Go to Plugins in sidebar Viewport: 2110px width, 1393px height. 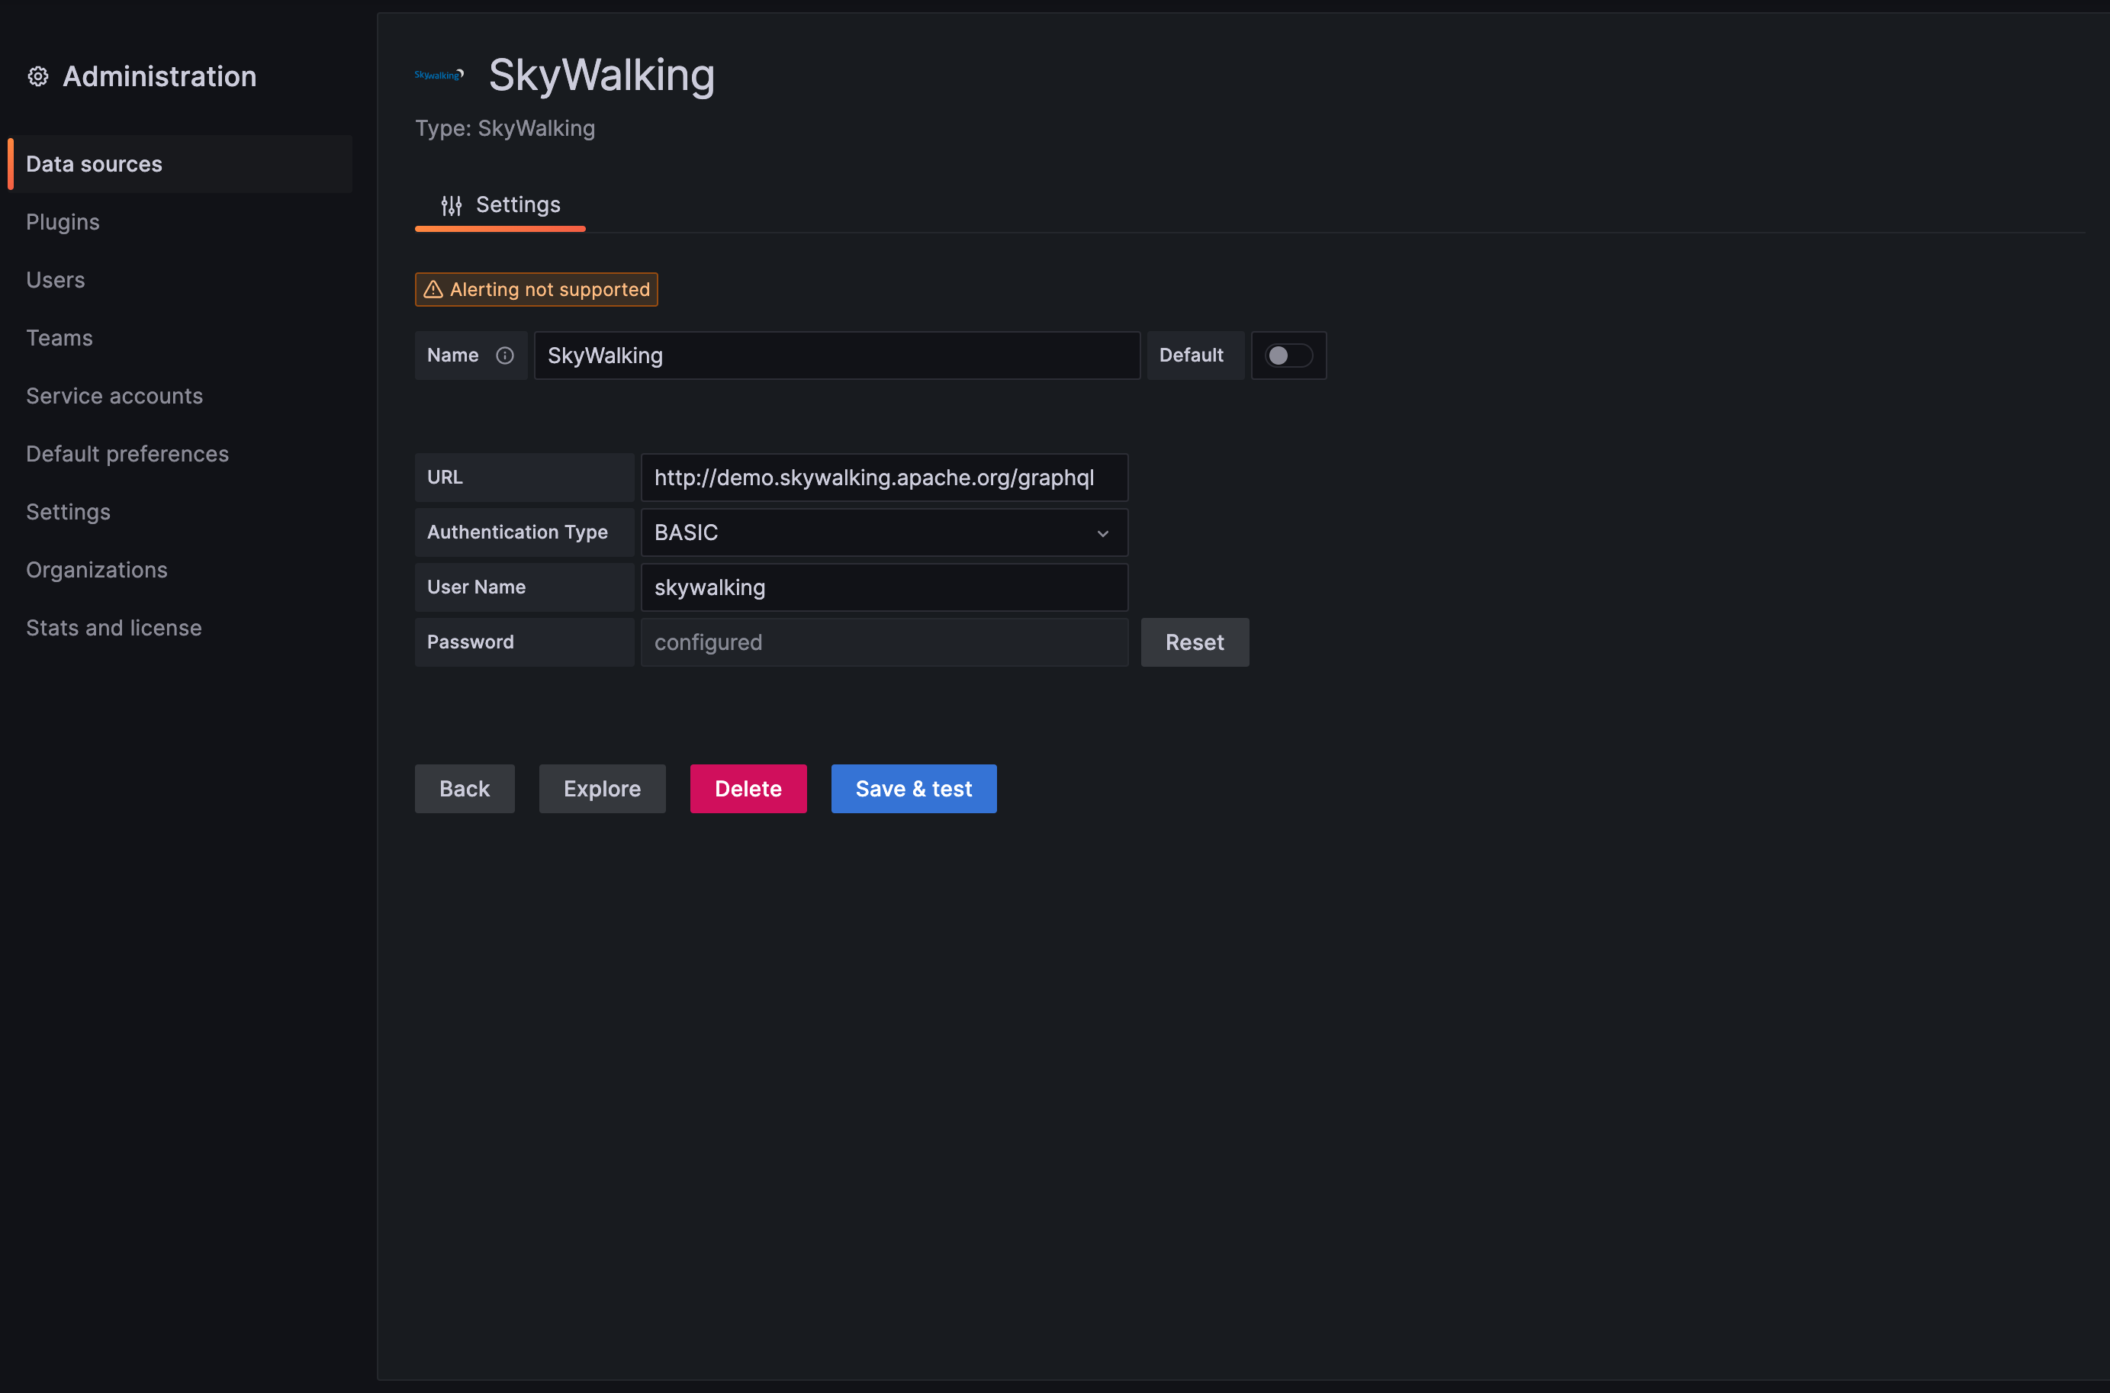pyautogui.click(x=63, y=222)
